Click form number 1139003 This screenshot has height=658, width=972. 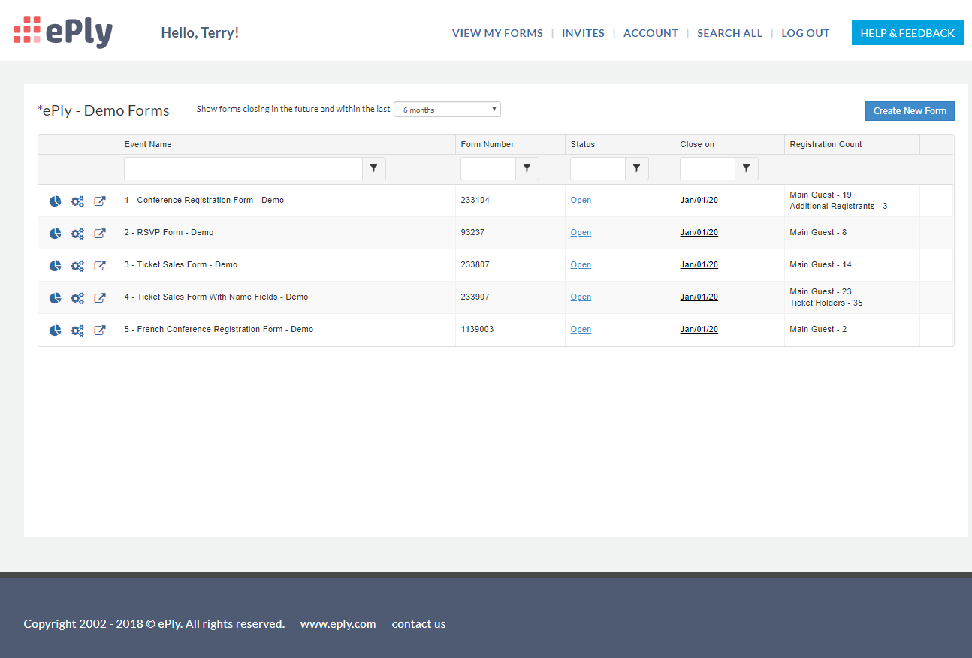pos(477,330)
